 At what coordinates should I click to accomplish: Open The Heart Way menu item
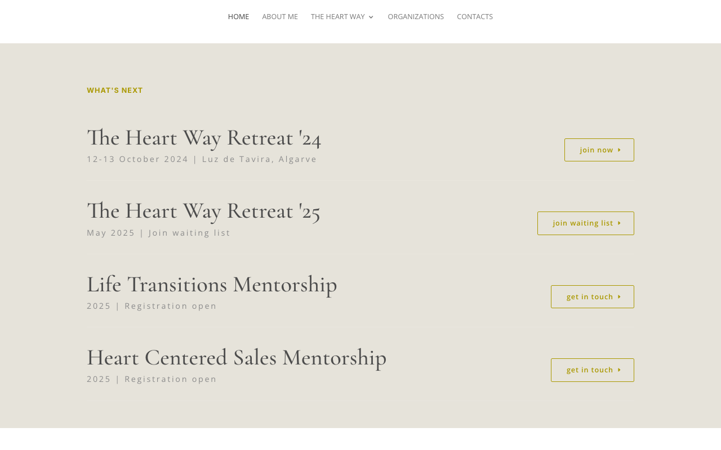338,17
